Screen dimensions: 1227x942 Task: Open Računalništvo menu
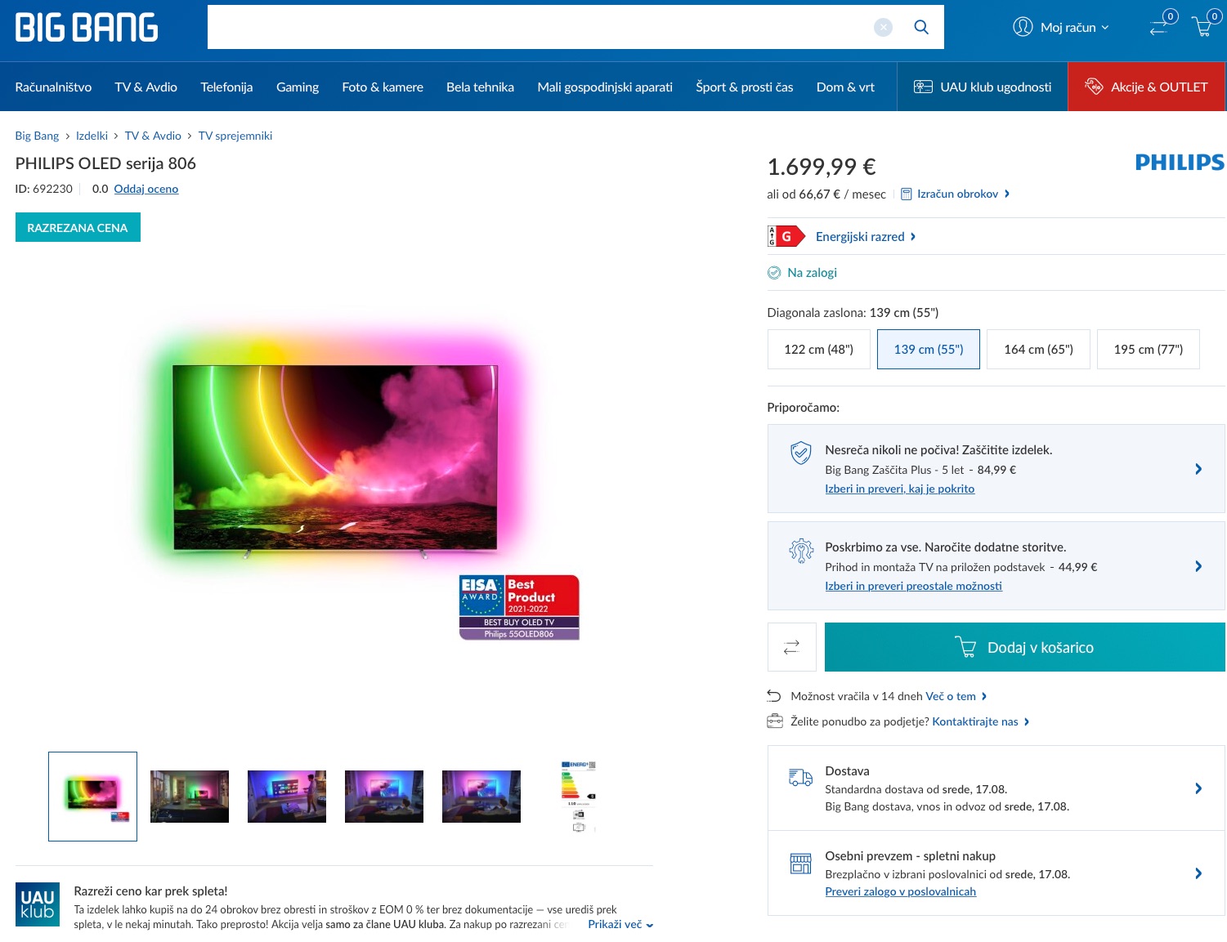(53, 87)
